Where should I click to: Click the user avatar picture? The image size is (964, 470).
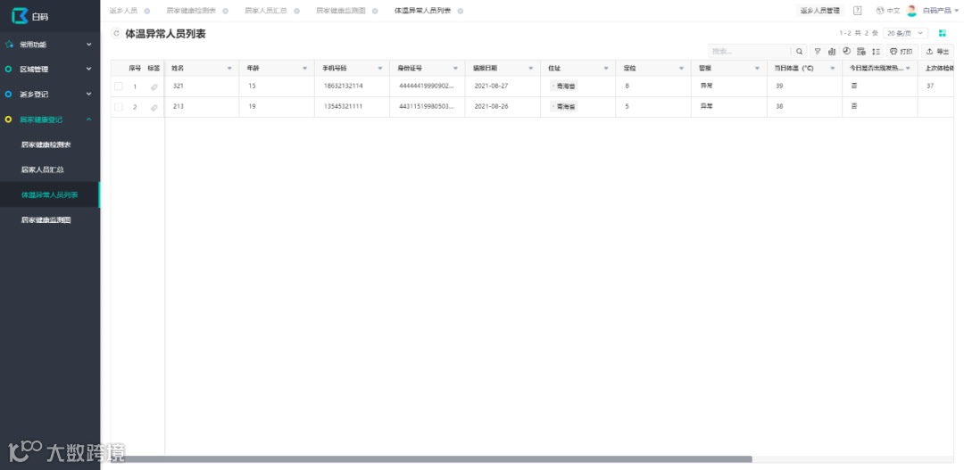tap(911, 11)
